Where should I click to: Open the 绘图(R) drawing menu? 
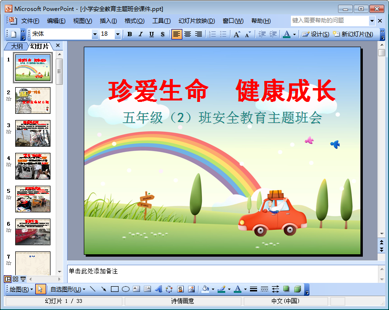(21, 289)
